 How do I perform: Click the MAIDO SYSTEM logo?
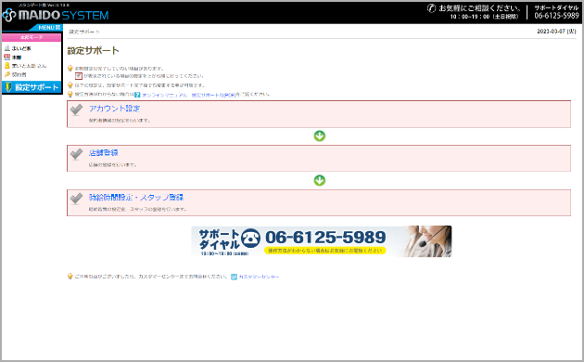(56, 15)
